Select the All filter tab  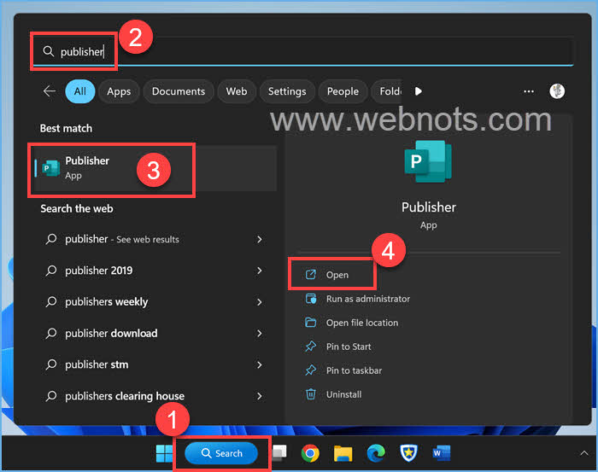(80, 91)
